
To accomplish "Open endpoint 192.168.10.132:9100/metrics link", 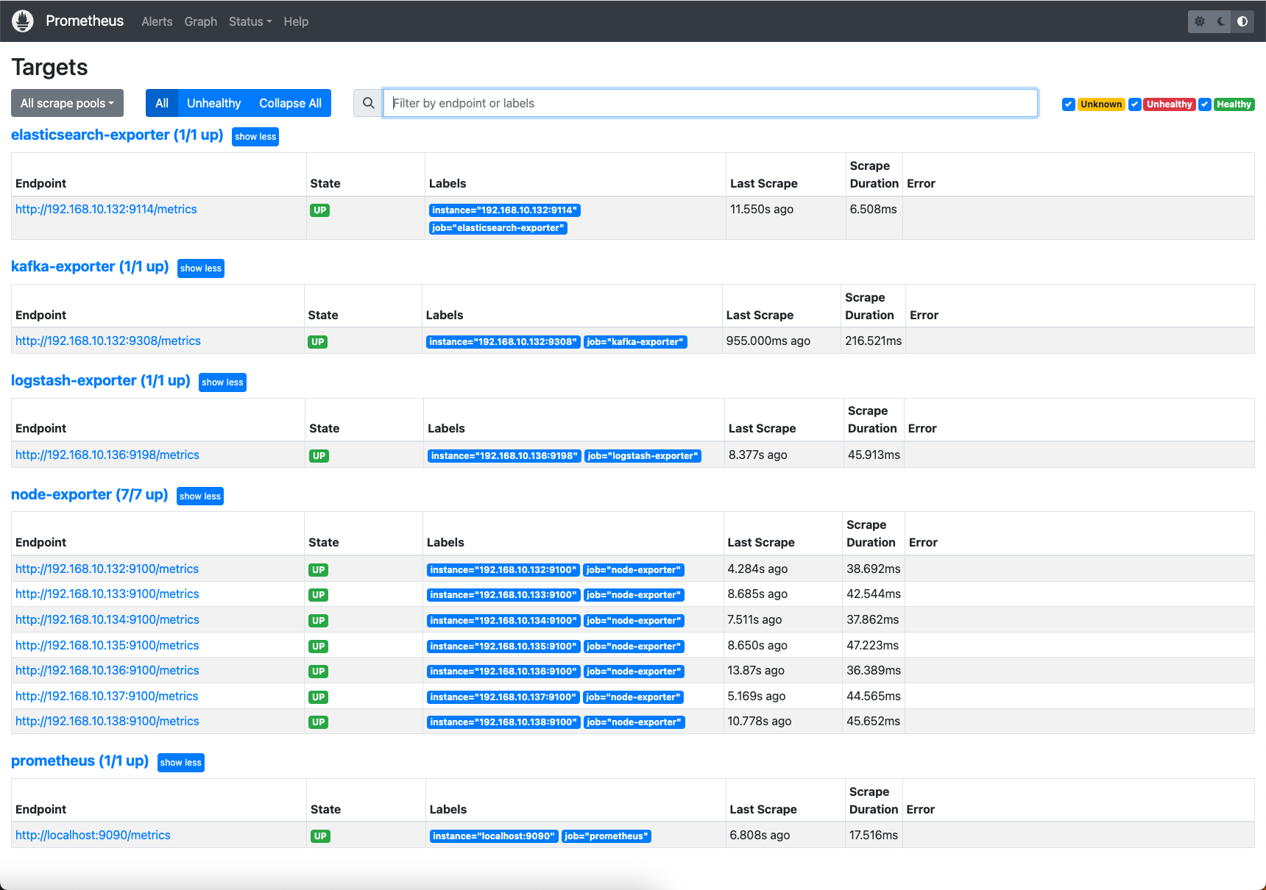I will tap(107, 569).
